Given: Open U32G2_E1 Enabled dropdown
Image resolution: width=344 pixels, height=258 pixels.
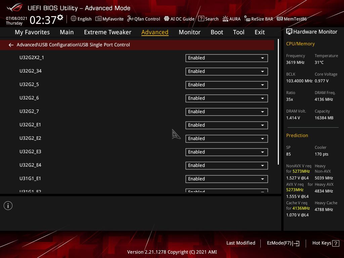Looking at the screenshot, I should click(x=227, y=125).
